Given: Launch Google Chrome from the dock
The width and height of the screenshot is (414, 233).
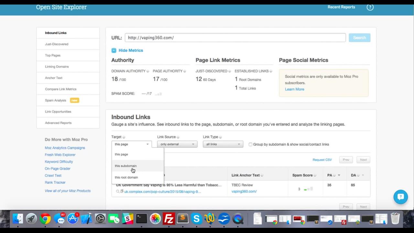Looking at the screenshot, I should (45, 219).
